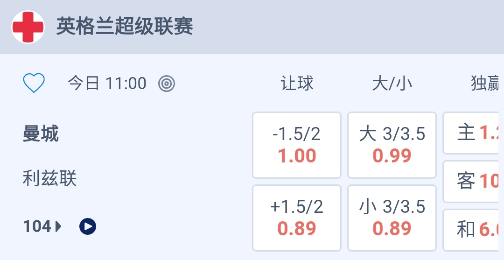
Task: Bet on 小 3/3.5 at 0.89
Action: click(x=392, y=218)
